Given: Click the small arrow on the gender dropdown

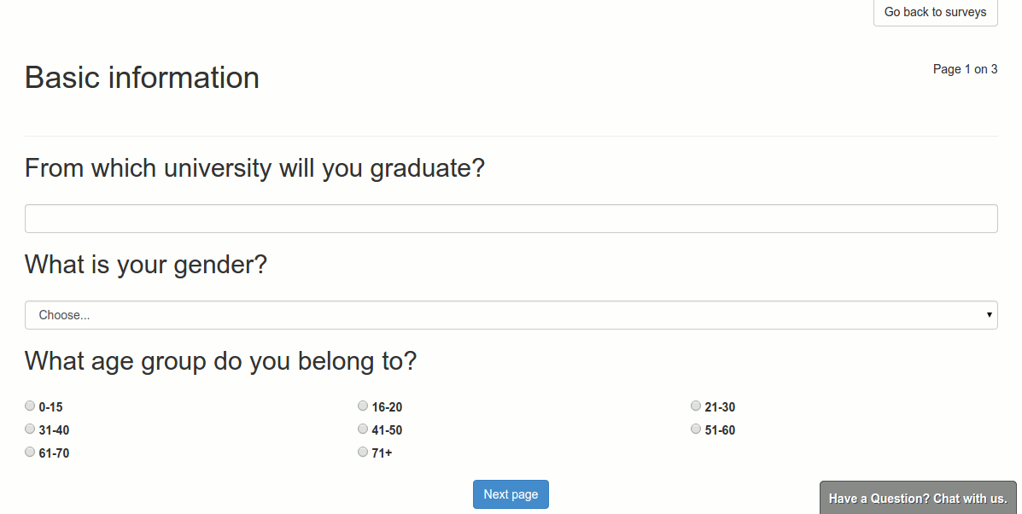Looking at the screenshot, I should point(990,315).
